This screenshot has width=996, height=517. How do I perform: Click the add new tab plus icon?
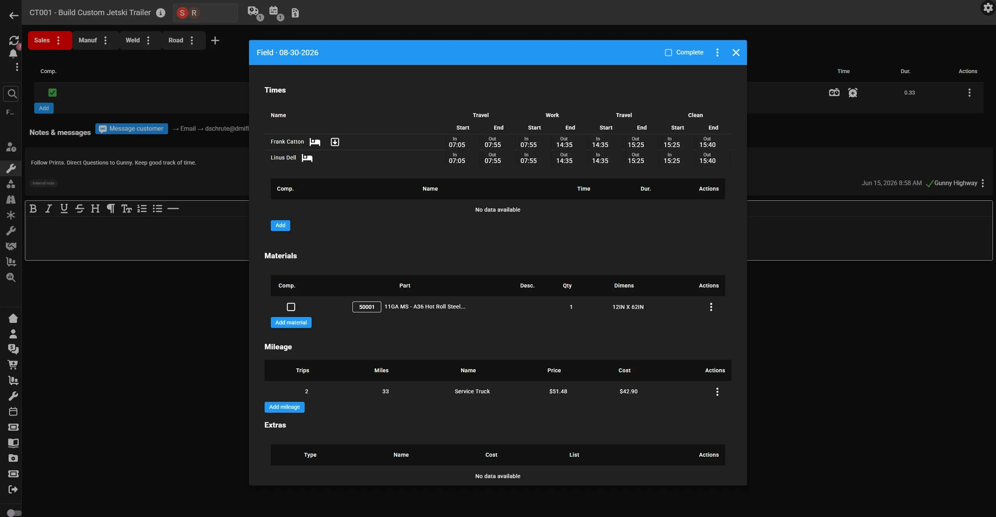[x=215, y=40]
